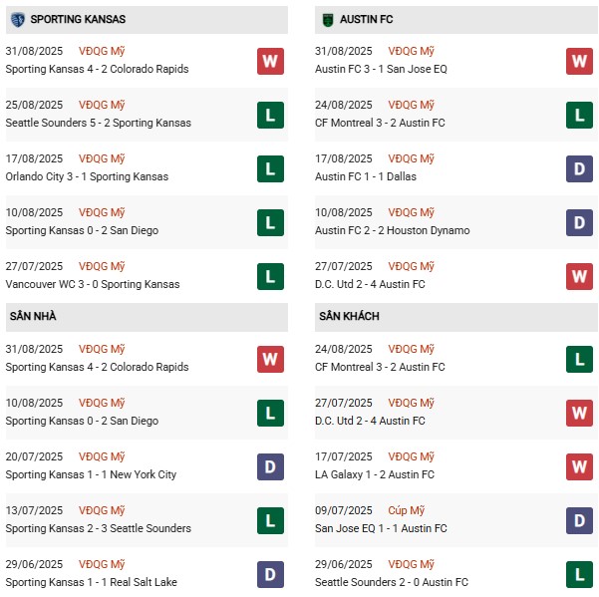Viewport: 599px width, 597px height.
Task: Click D badge for San Jose EQ 1-1 Austin FC
Action: pyautogui.click(x=579, y=520)
